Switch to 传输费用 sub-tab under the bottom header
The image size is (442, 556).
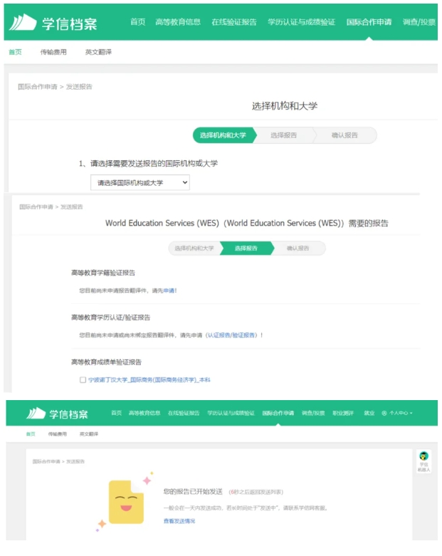pos(58,434)
